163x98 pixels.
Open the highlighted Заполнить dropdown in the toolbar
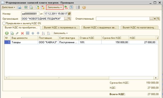point(55,7)
